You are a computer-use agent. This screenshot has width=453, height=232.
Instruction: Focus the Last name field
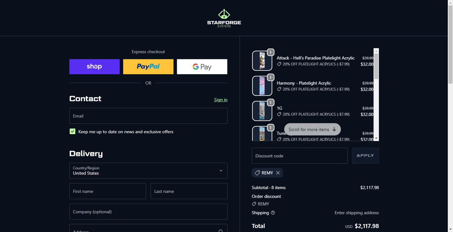coord(189,191)
